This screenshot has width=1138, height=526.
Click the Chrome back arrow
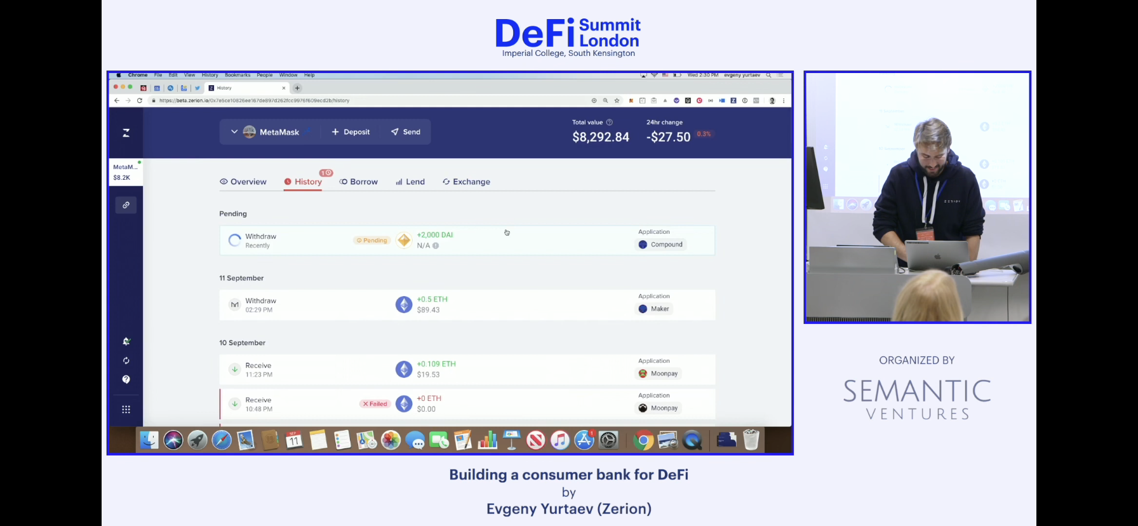[117, 100]
